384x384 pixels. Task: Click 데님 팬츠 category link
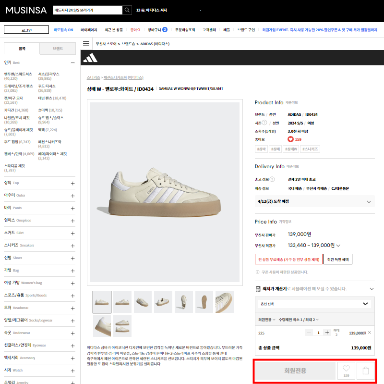(x=45, y=98)
